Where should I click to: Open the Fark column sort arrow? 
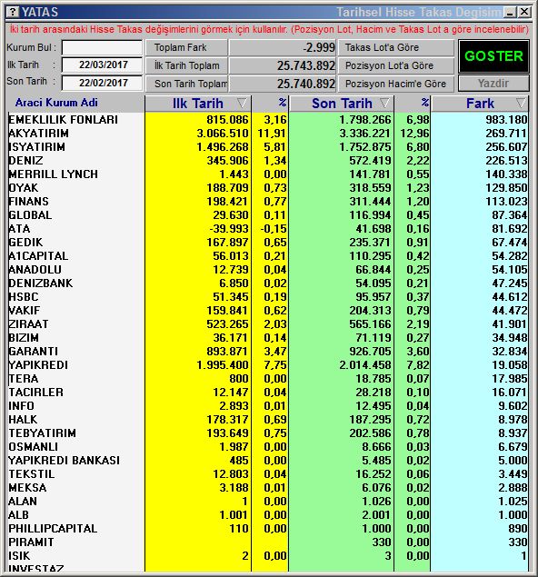[521, 103]
